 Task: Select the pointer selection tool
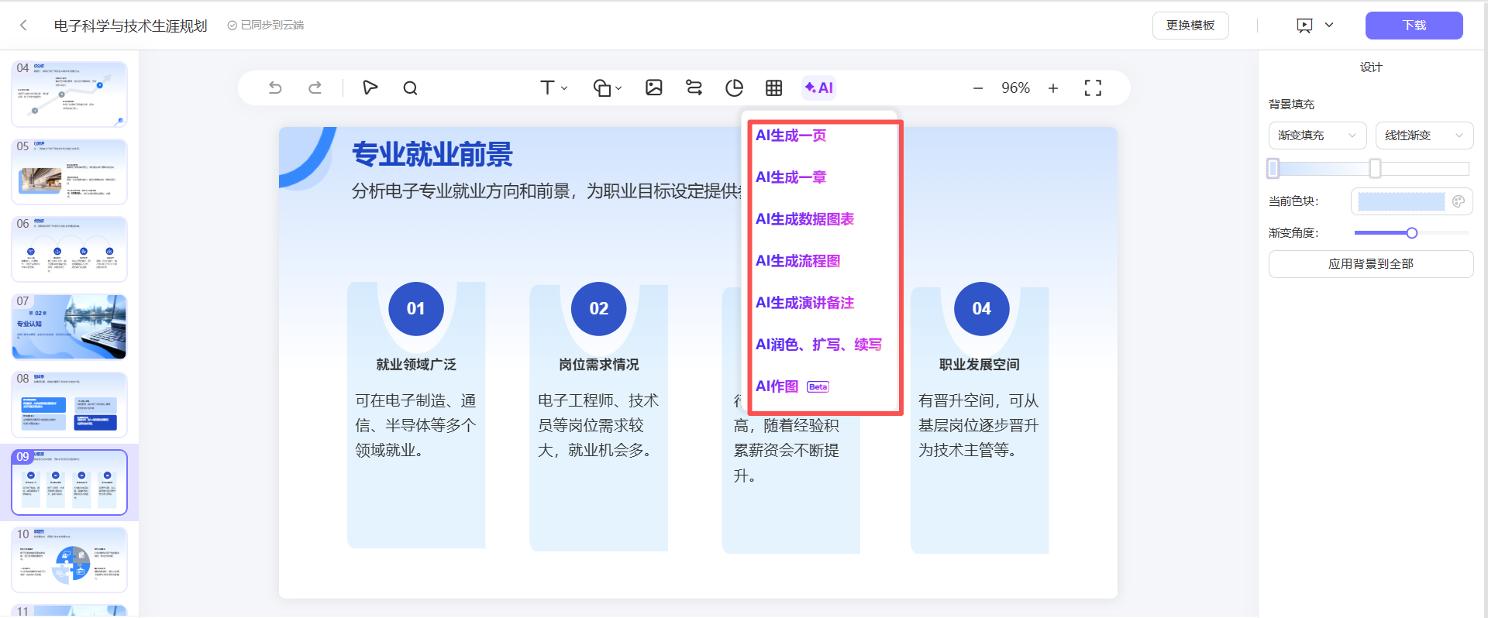[x=370, y=88]
